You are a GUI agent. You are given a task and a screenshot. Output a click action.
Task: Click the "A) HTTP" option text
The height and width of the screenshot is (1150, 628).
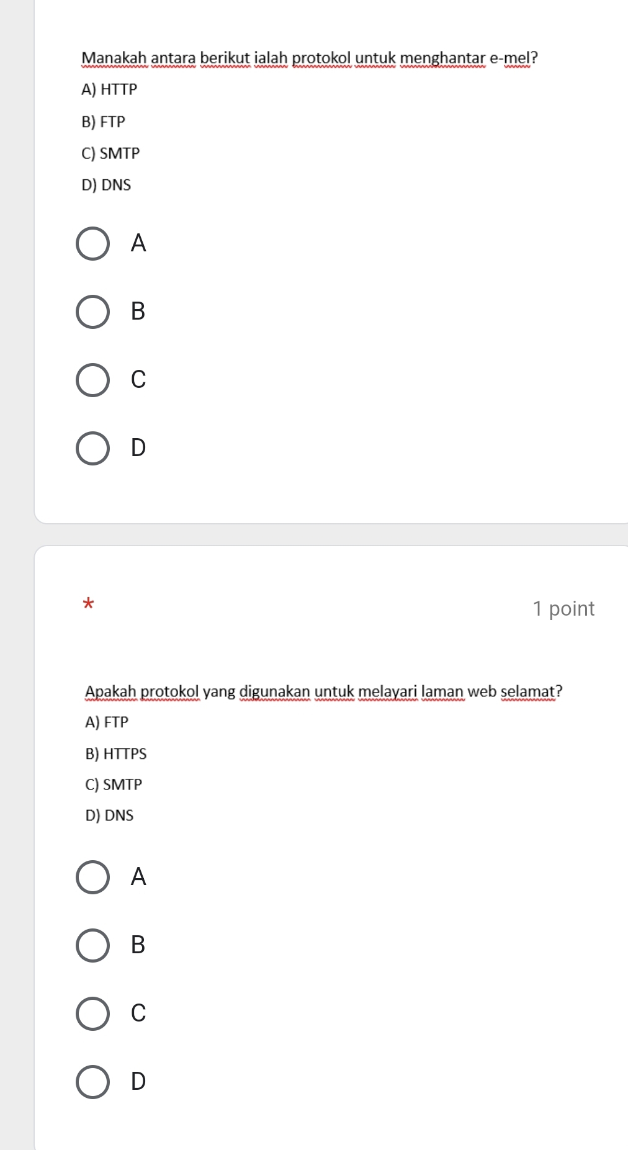click(x=109, y=90)
